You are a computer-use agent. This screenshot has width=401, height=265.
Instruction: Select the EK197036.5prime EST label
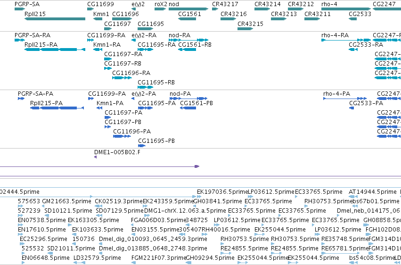coord(222,192)
